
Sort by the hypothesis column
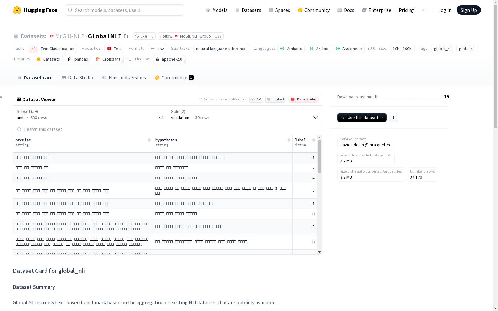289,140
